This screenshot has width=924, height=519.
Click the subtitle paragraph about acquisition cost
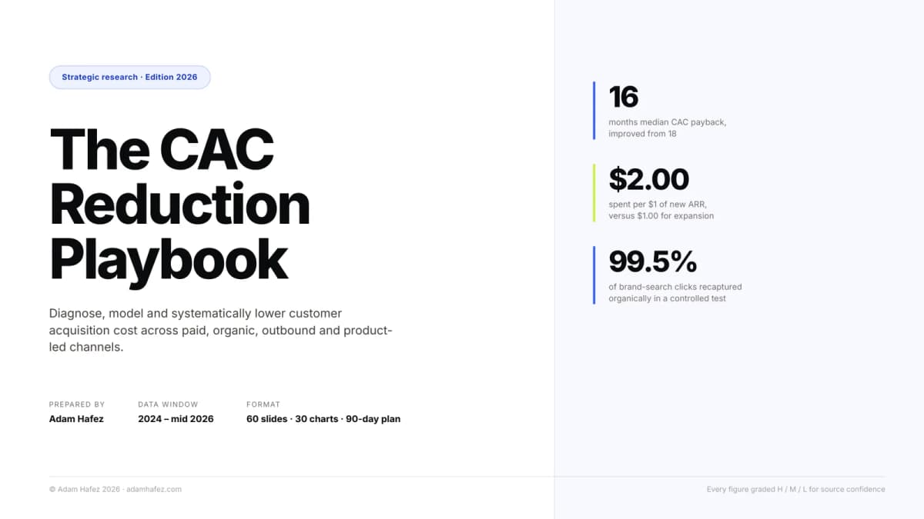coord(221,331)
